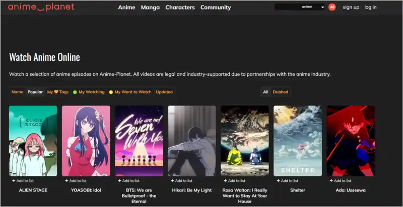Click the Rosa Walton title link
This screenshot has height=207, width=403.
pyautogui.click(x=245, y=196)
